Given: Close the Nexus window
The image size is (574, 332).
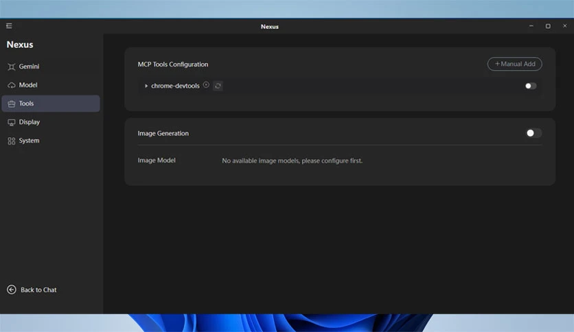Looking at the screenshot, I should point(565,26).
